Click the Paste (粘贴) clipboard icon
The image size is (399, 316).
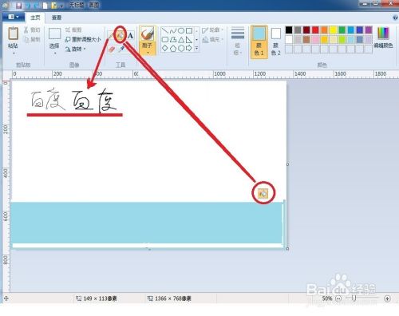pyautogui.click(x=13, y=34)
